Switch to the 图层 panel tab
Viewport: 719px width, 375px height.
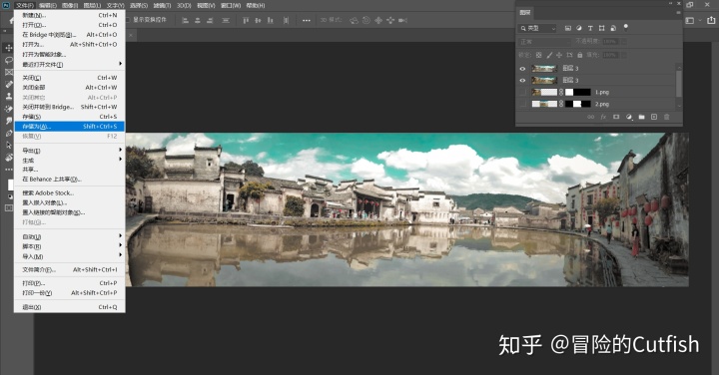click(x=525, y=13)
